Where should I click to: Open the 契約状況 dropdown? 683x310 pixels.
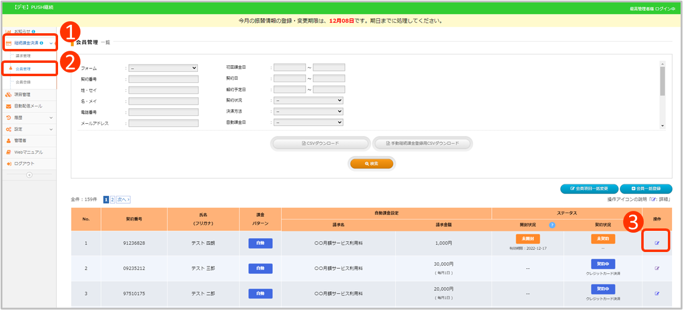308,100
